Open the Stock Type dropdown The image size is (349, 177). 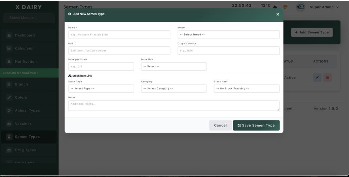coord(101,89)
